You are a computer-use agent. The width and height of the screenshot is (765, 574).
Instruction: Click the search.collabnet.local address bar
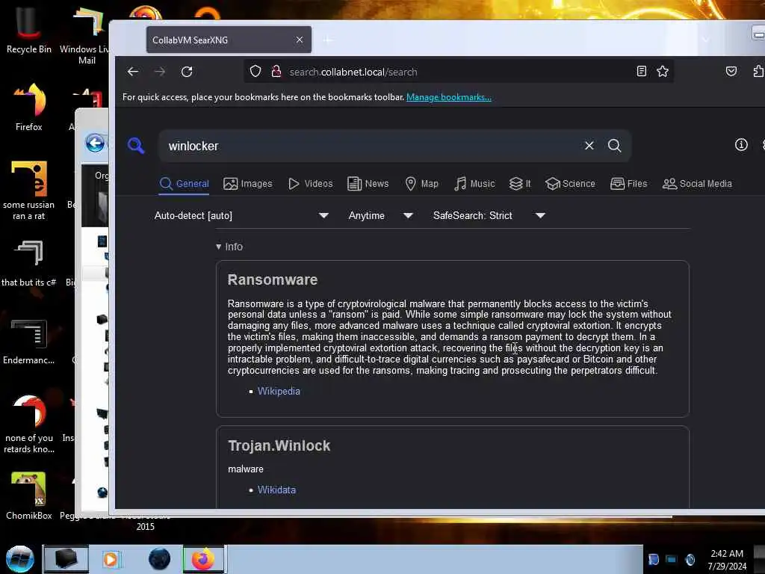coord(459,72)
